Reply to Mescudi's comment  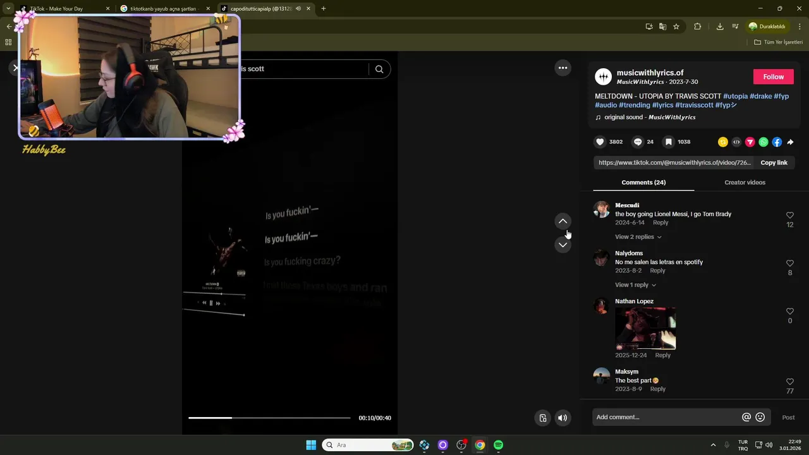click(x=660, y=222)
